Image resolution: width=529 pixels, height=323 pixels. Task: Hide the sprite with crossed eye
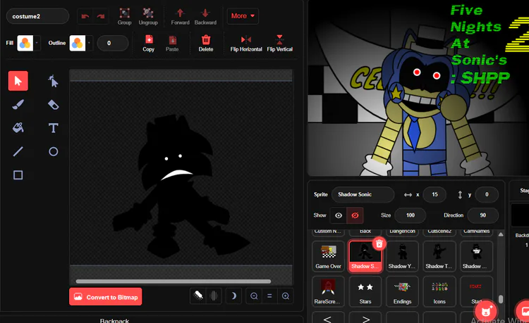355,215
